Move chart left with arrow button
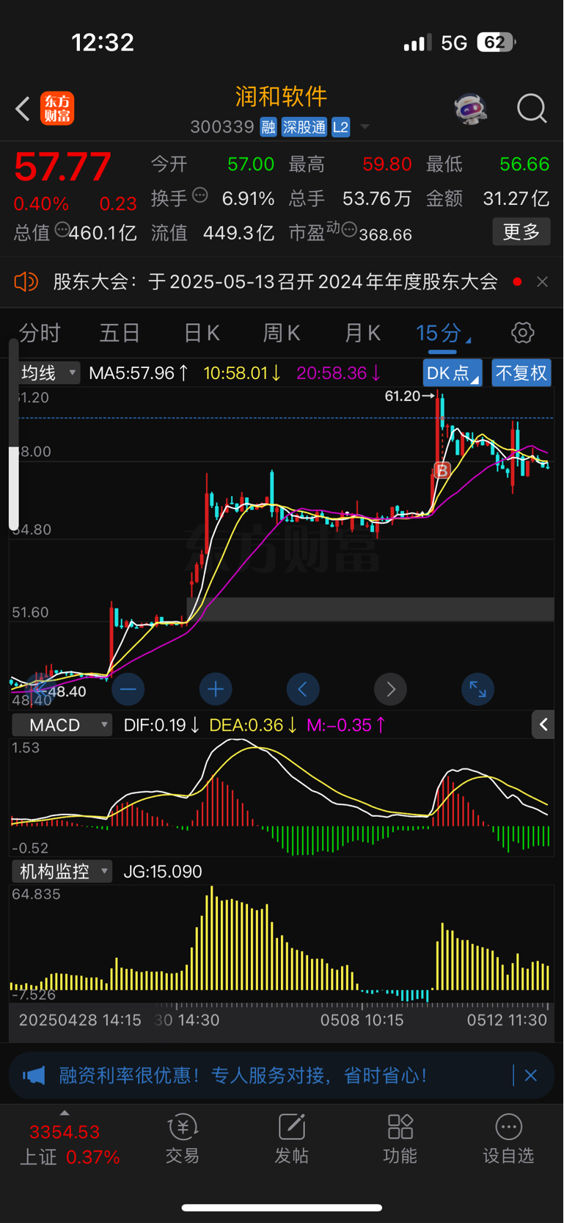Screen dimensions: 564x1223 coord(303,689)
